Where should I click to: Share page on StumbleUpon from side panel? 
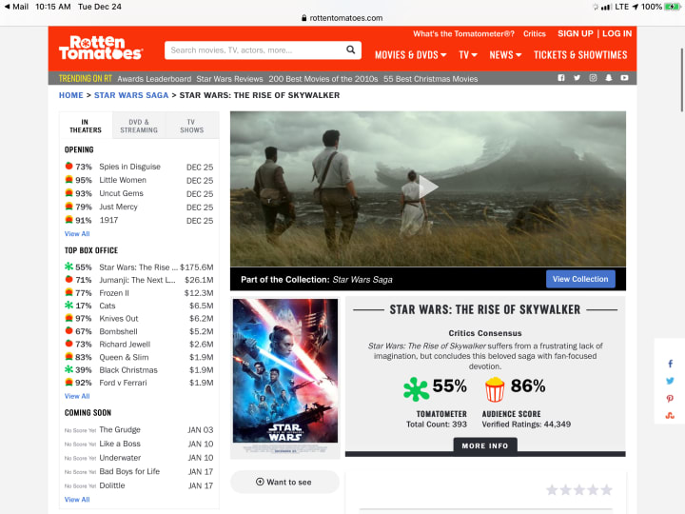click(670, 415)
